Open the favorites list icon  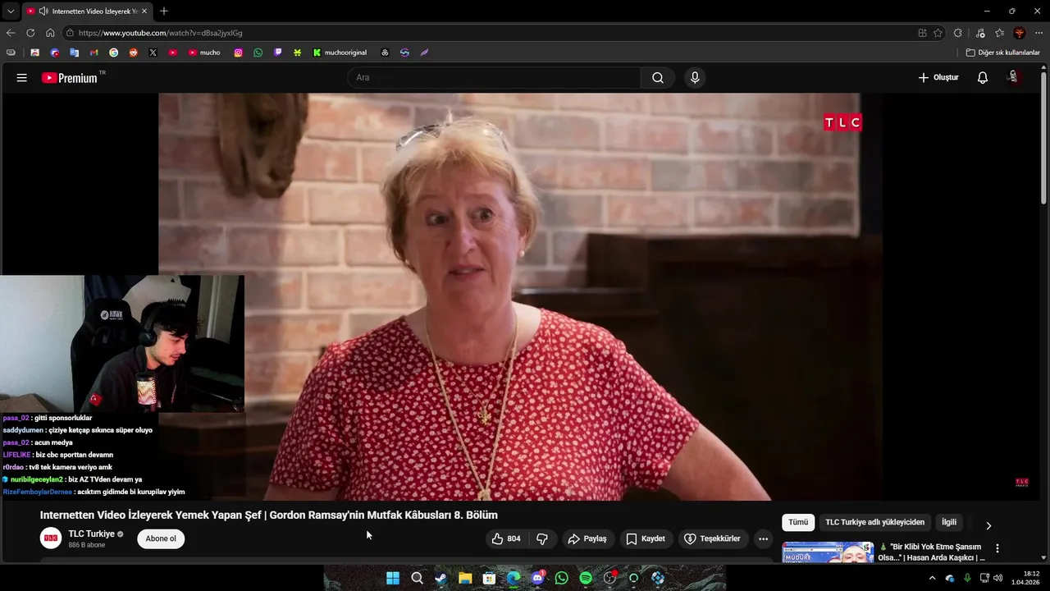pos(999,33)
